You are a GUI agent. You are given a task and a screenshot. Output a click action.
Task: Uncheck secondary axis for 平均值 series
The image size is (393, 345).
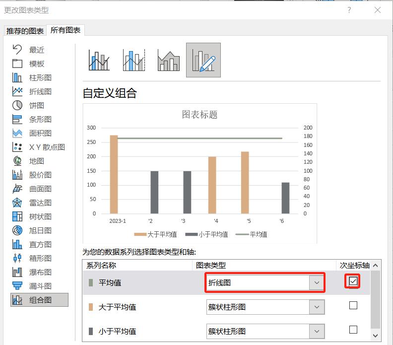tap(353, 281)
